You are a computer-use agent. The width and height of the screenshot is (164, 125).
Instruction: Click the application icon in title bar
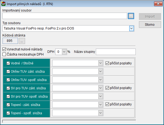3,4
